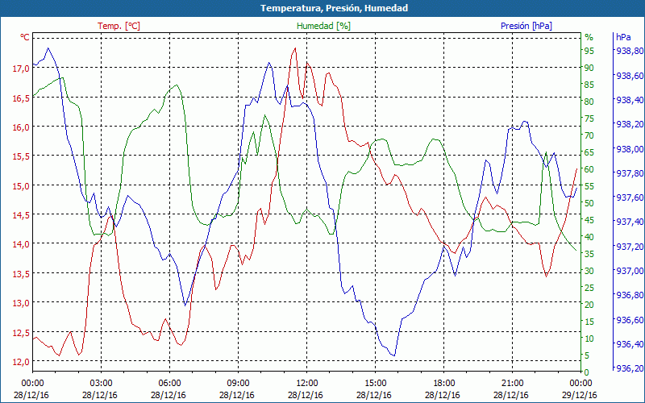This screenshot has height=403, width=645.
Task: Click the 65 humidity axis value
Action: pos(589,152)
